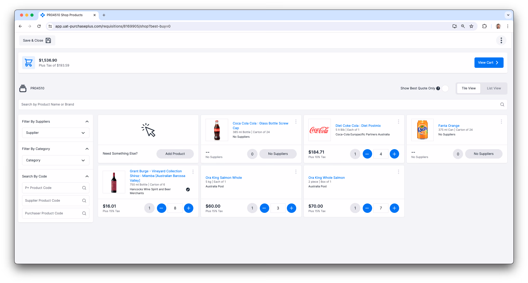Open the browser tab list dropdown arrow
This screenshot has width=528, height=283.
(508, 15)
